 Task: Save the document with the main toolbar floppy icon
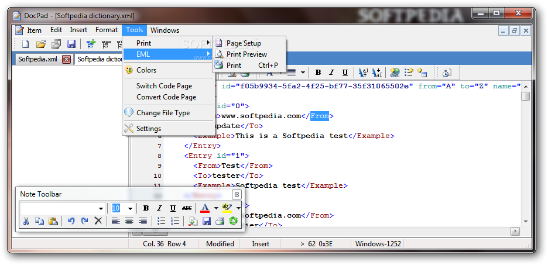(71, 44)
